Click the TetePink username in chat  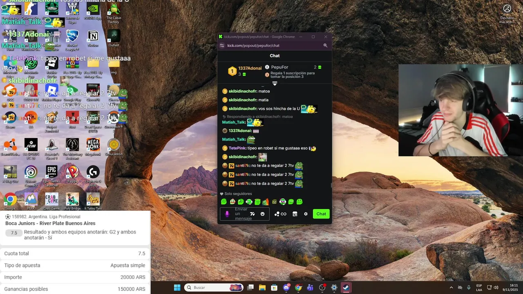tap(237, 148)
